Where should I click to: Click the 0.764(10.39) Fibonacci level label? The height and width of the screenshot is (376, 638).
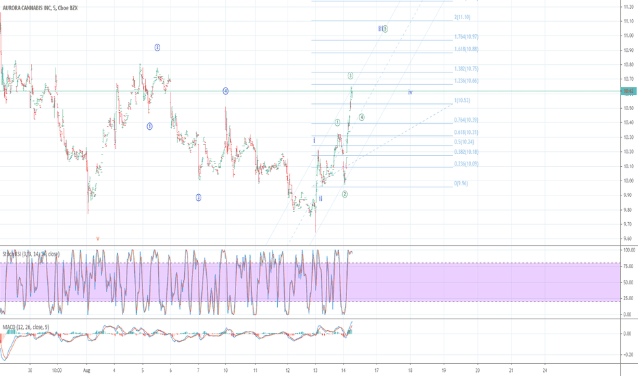tap(466, 120)
